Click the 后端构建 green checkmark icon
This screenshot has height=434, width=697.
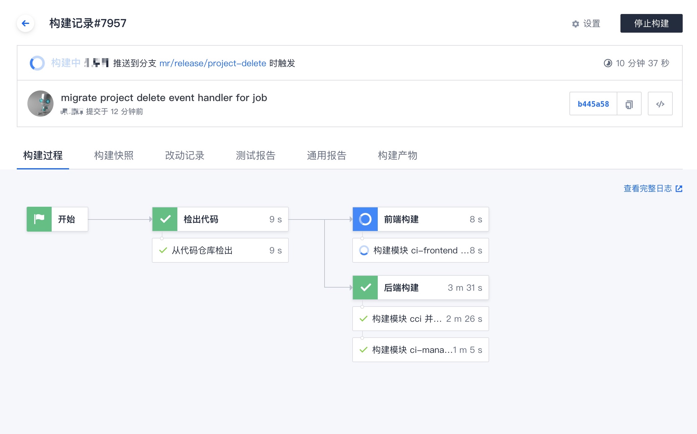[365, 288]
